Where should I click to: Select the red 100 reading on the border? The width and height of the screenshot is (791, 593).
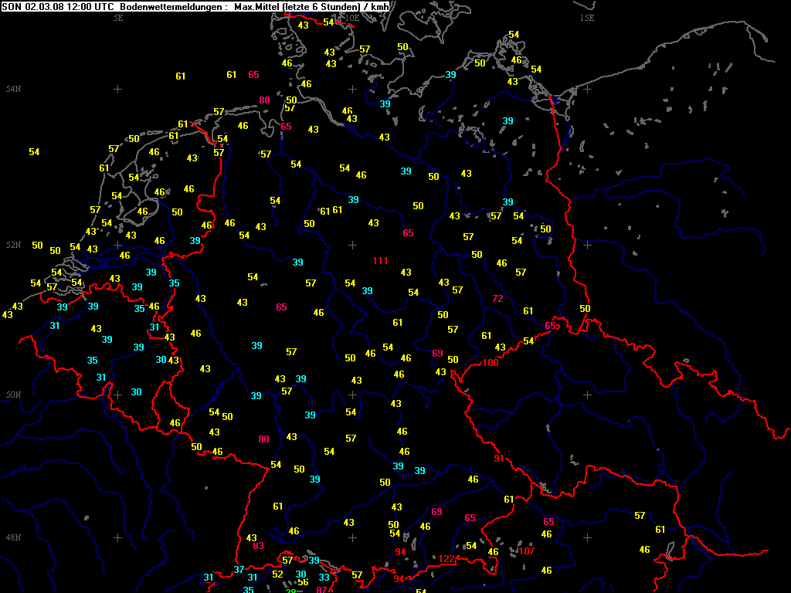pos(491,363)
